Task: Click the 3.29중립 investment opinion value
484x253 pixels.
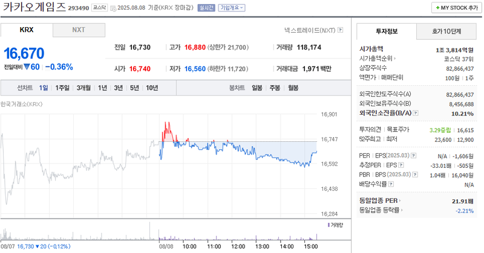Action: [x=440, y=130]
